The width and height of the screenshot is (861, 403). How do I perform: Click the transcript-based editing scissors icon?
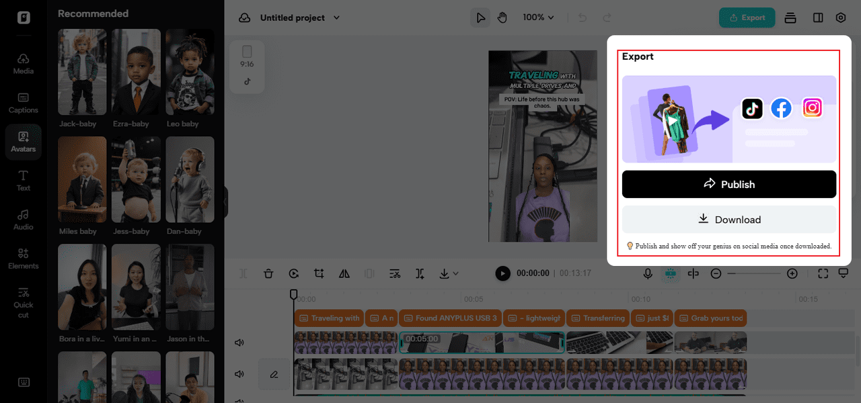pos(395,273)
